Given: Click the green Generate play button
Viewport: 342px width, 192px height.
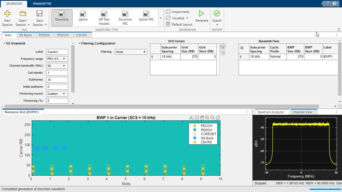Looking at the screenshot, I should 201,14.
